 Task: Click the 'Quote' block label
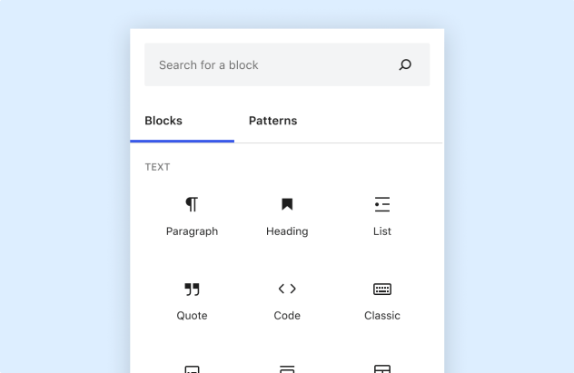192,316
